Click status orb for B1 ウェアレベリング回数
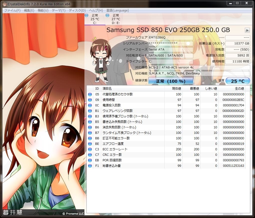The height and width of the screenshot is (218, 255). pyautogui.click(x=90, y=111)
